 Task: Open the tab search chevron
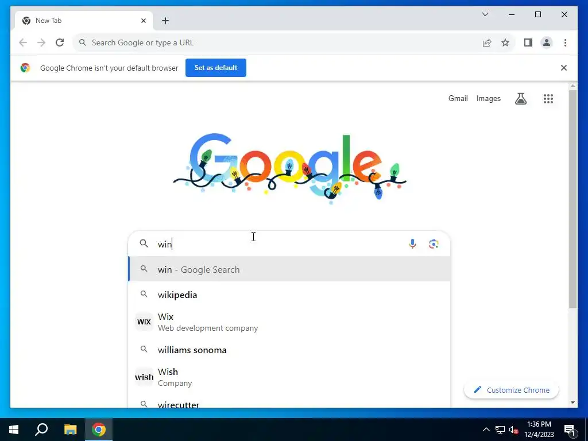485,14
